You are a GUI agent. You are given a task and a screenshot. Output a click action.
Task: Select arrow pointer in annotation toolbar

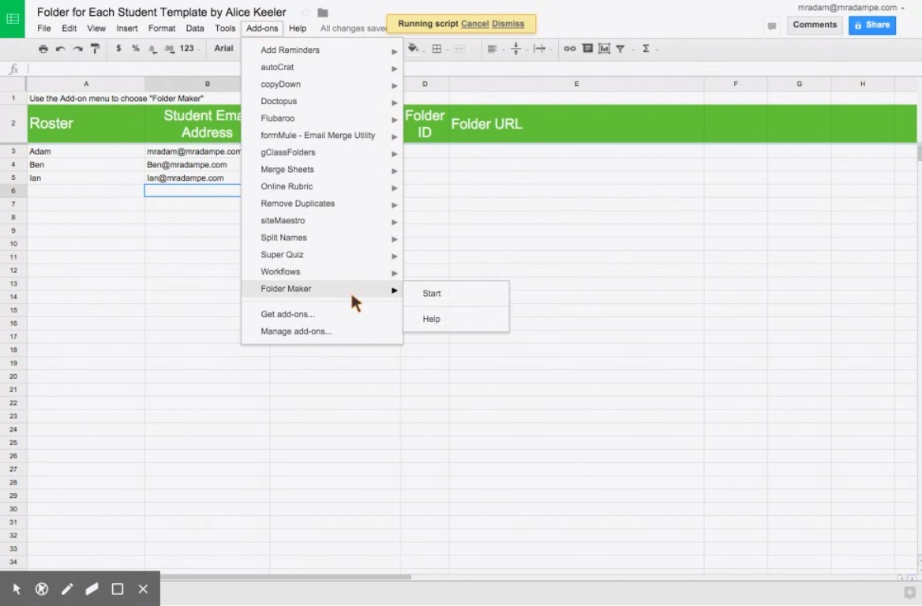click(17, 589)
